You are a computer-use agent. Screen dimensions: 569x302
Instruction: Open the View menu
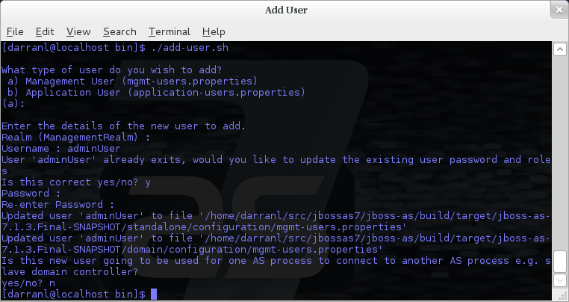coord(78,31)
